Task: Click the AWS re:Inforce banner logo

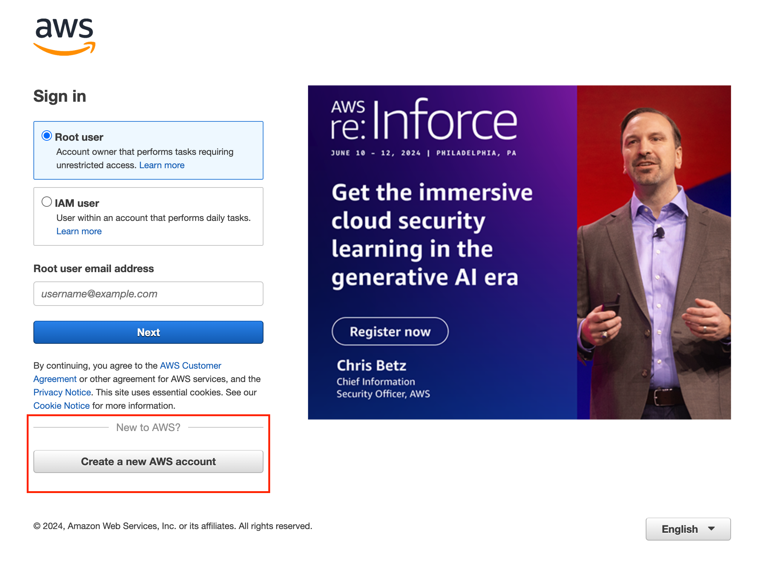Action: (x=423, y=121)
